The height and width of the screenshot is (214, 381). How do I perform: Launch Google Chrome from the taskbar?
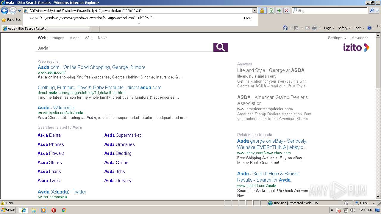64,210
